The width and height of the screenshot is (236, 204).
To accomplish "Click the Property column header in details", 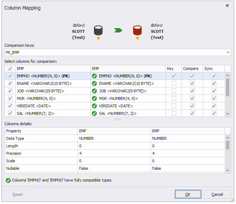I will [x=41, y=131].
